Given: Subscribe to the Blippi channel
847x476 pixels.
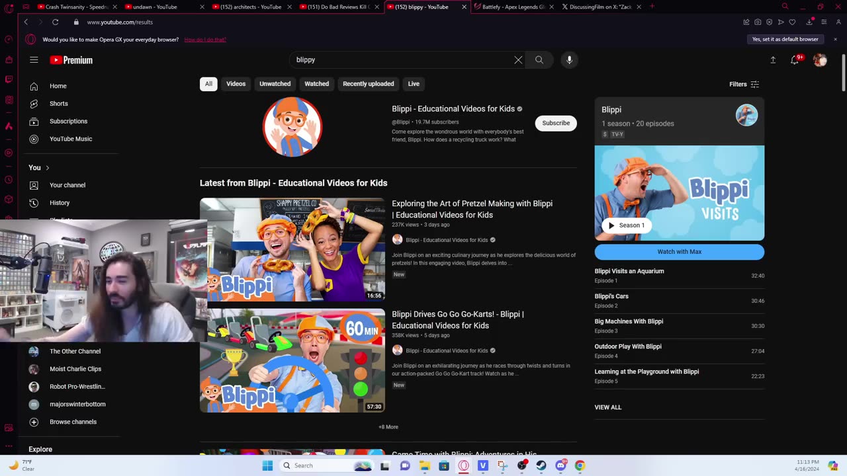Looking at the screenshot, I should (x=556, y=123).
